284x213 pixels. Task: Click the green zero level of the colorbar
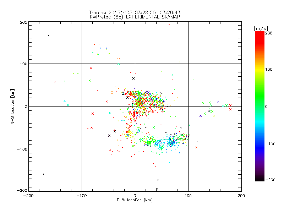(x=260, y=106)
